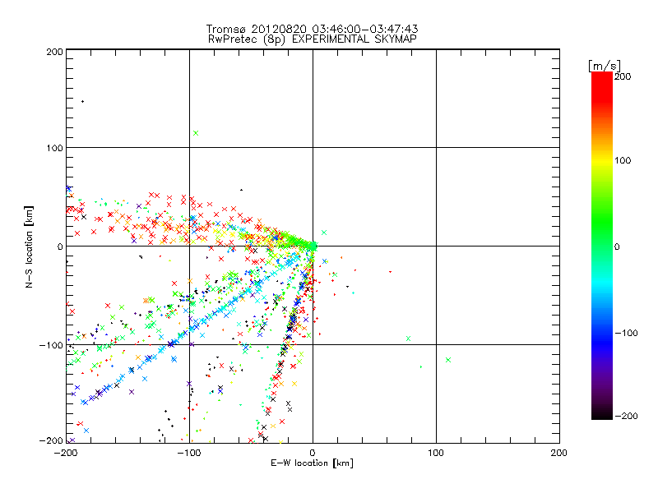Click the colorbar label '100'
This screenshot has height=493, width=658.
pyautogui.click(x=623, y=160)
